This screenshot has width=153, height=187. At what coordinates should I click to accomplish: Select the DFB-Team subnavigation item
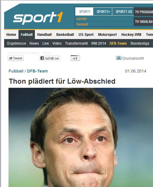pos(118,43)
